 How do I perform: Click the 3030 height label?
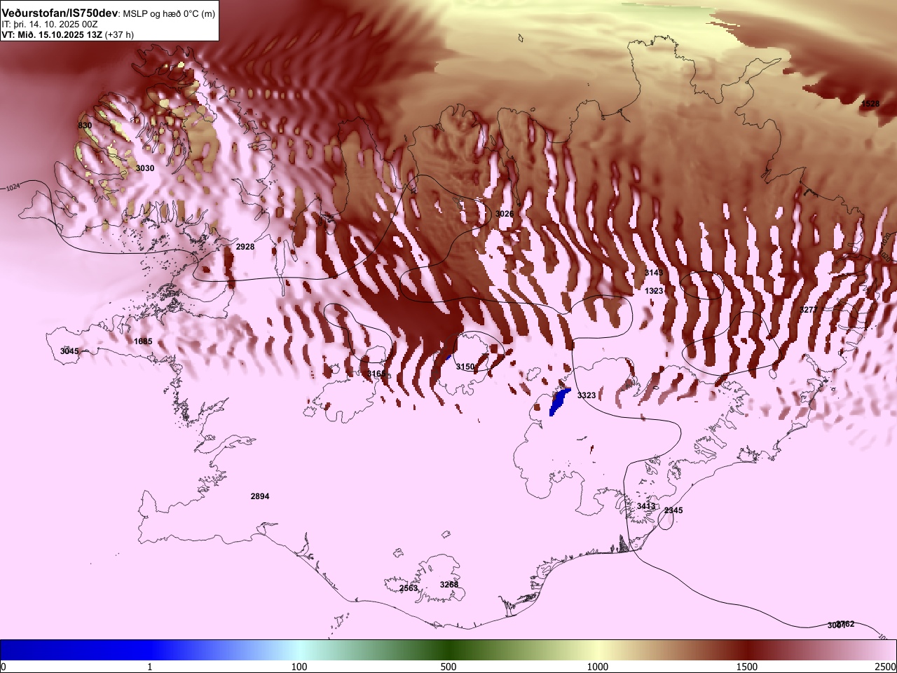145,168
